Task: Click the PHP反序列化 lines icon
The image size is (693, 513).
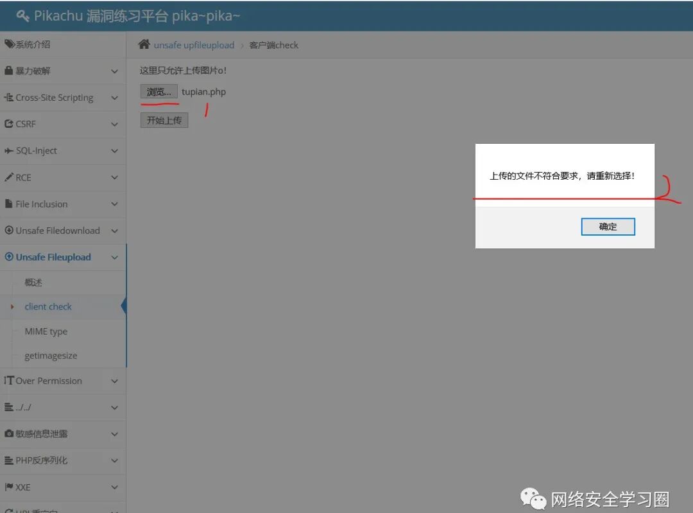Action: pos(9,460)
